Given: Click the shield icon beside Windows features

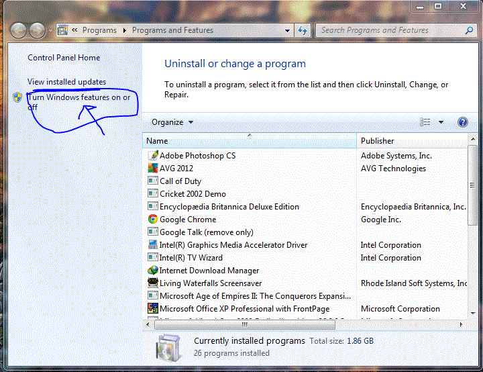Looking at the screenshot, I should [17, 97].
